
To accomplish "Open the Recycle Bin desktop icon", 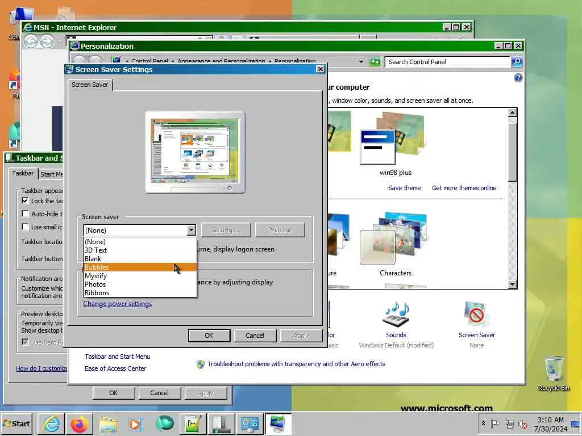I will (x=554, y=373).
